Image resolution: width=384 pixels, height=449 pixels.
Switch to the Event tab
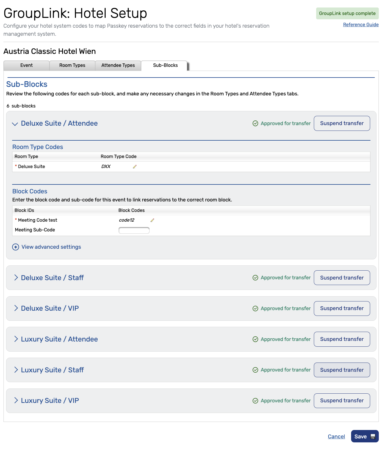coord(27,65)
